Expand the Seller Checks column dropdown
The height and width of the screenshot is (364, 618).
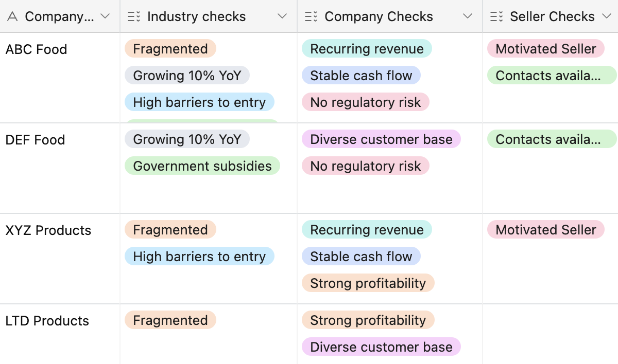pos(606,16)
